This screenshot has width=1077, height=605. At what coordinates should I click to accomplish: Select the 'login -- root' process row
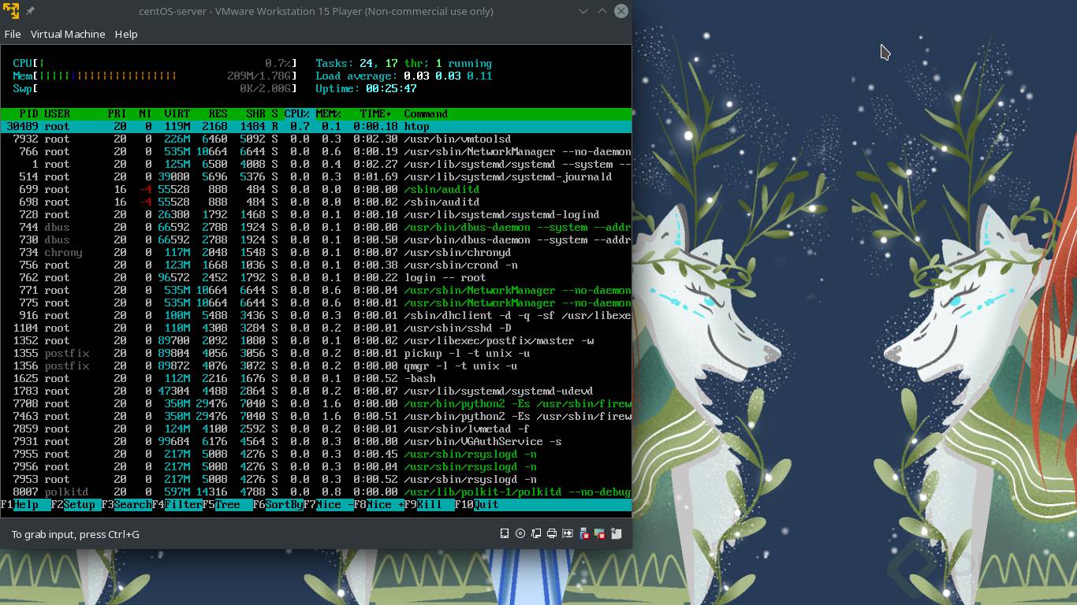[x=315, y=278]
